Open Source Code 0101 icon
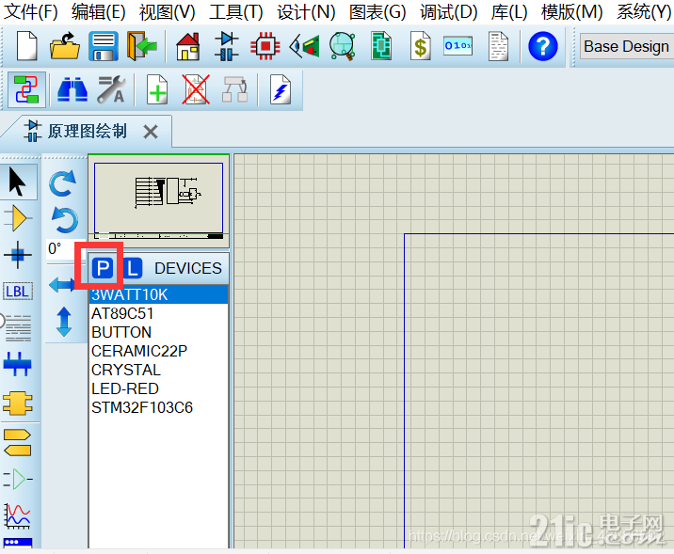This screenshot has height=554, width=674. coord(457,46)
